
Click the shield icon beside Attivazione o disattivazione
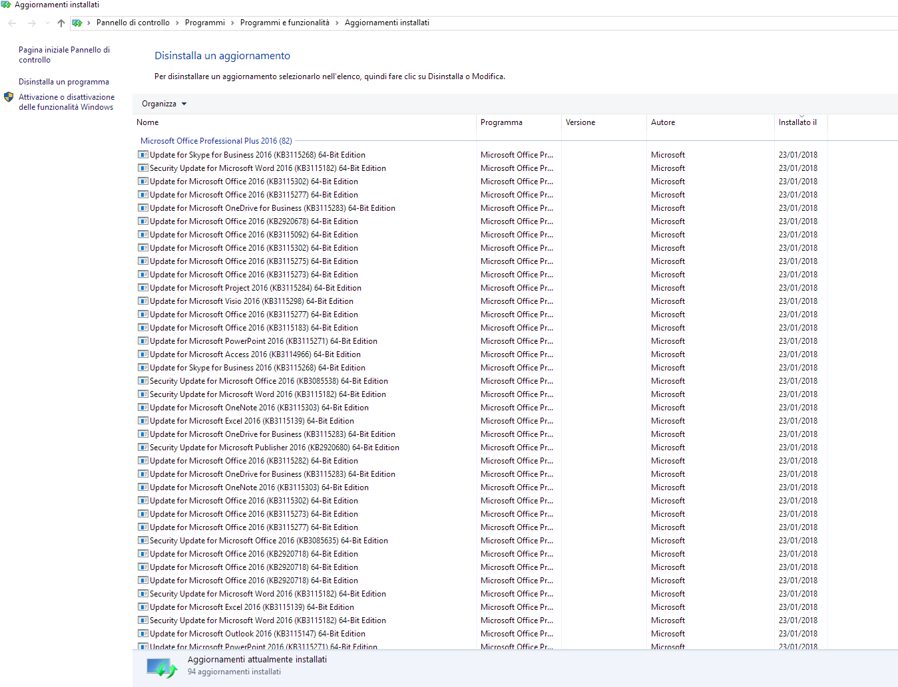coord(9,97)
